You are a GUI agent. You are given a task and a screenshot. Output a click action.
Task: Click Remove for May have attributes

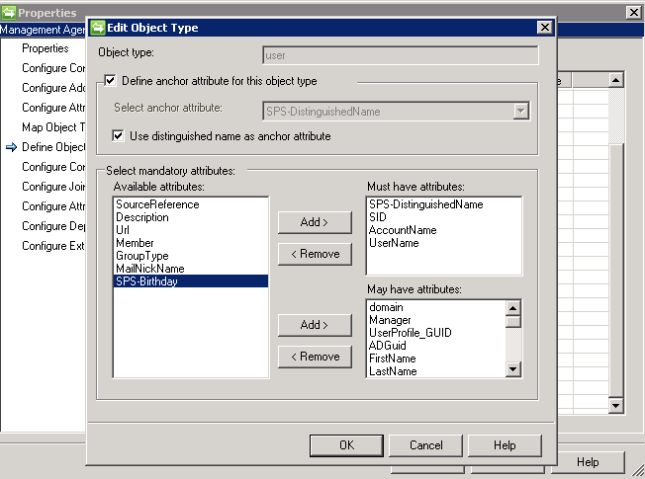[x=315, y=357]
